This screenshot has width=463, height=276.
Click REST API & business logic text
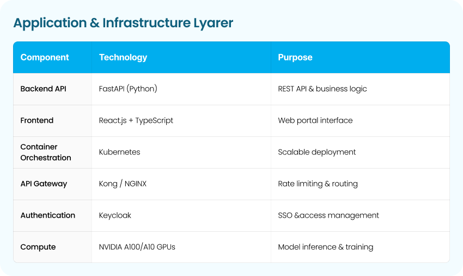coord(322,89)
